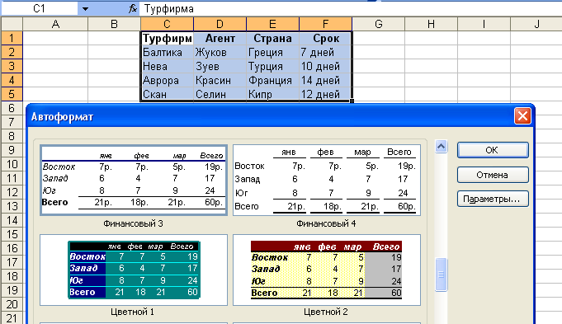Image resolution: width=562 pixels, height=324 pixels.
Task: Select column F header
Action: tap(325, 24)
